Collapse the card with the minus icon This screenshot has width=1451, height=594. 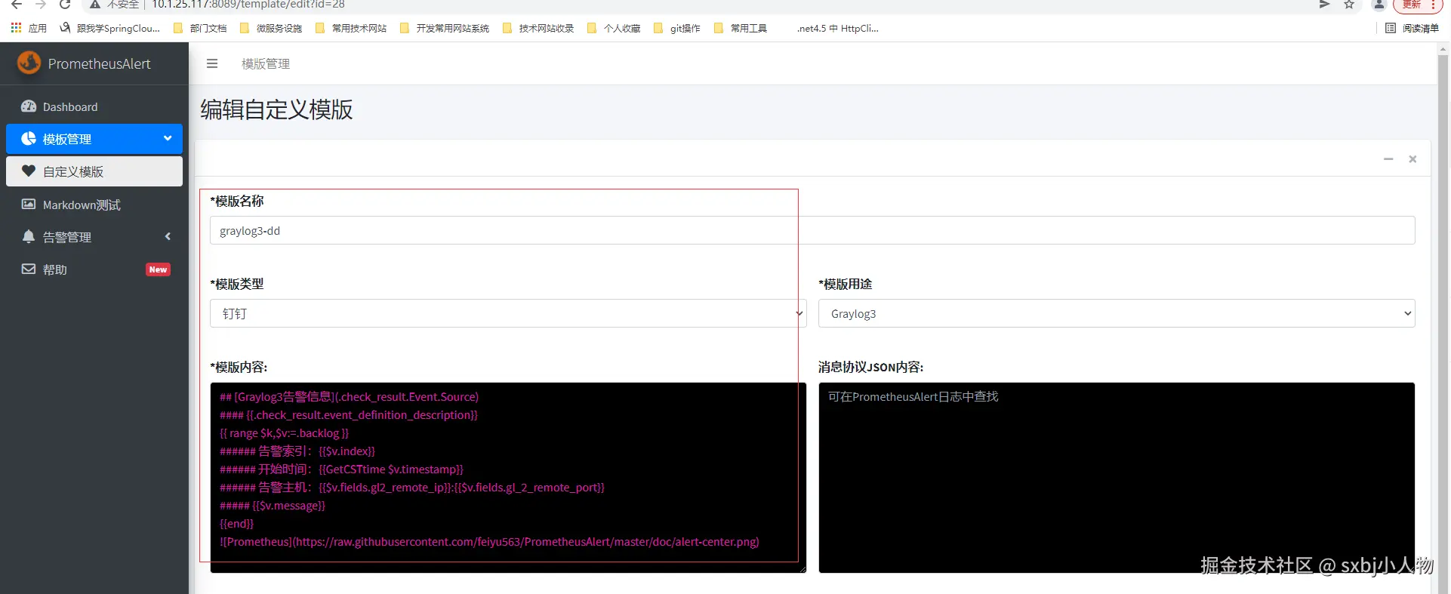point(1388,159)
